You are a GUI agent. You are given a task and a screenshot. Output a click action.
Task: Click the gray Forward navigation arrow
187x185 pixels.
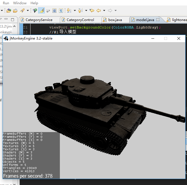pyautogui.click(x=110, y=11)
